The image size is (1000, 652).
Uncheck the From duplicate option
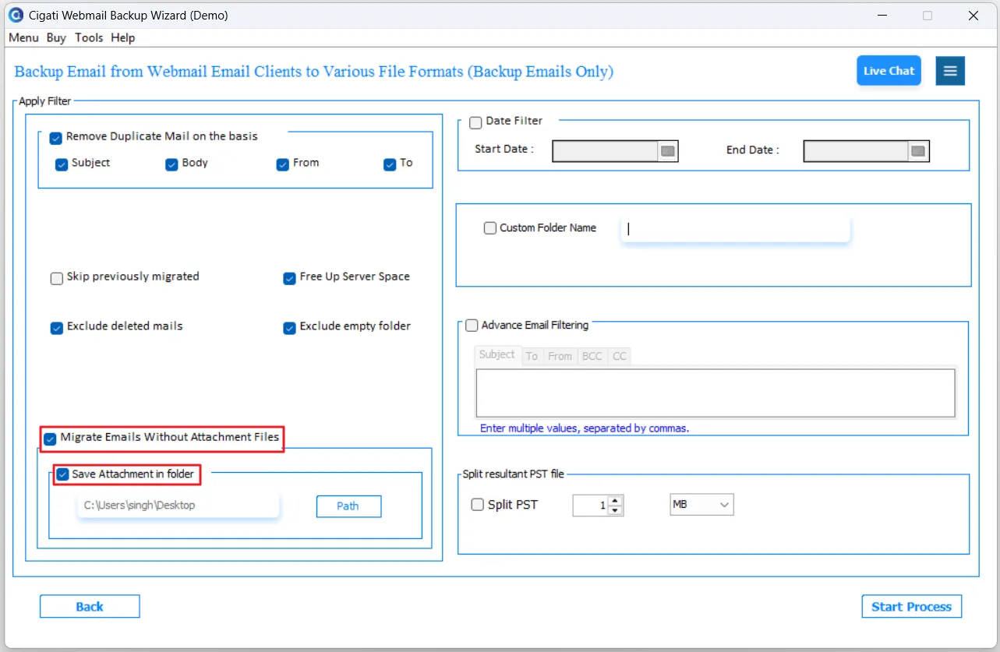click(283, 164)
